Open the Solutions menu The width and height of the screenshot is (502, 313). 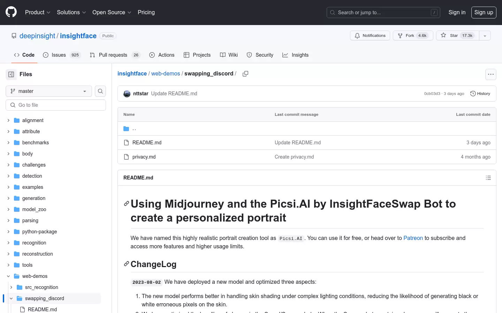[x=71, y=12]
